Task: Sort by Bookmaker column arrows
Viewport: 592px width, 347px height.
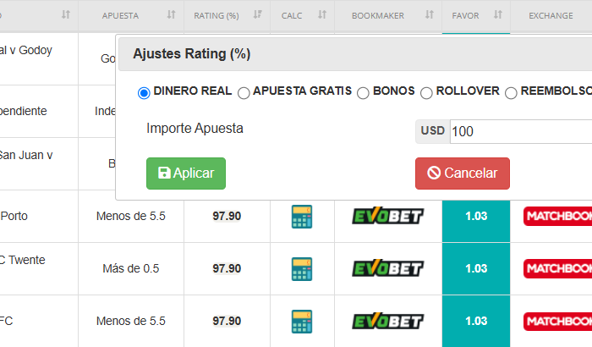Action: click(430, 14)
